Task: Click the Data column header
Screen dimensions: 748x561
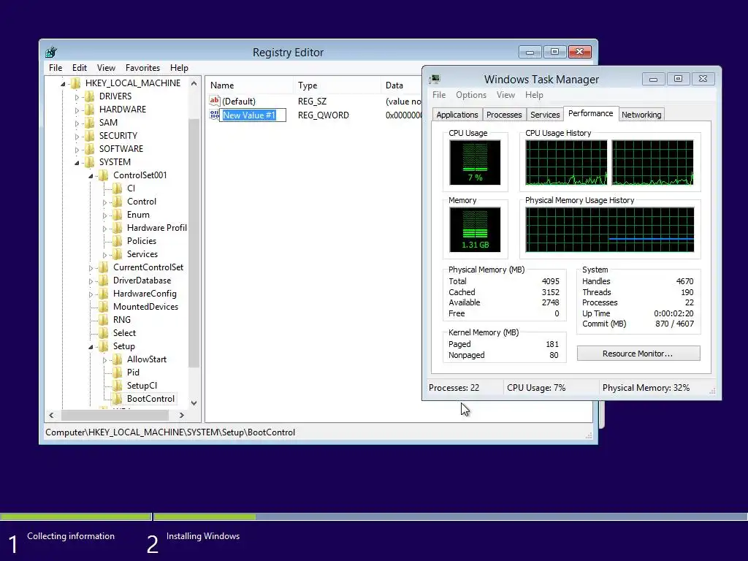Action: (402, 85)
